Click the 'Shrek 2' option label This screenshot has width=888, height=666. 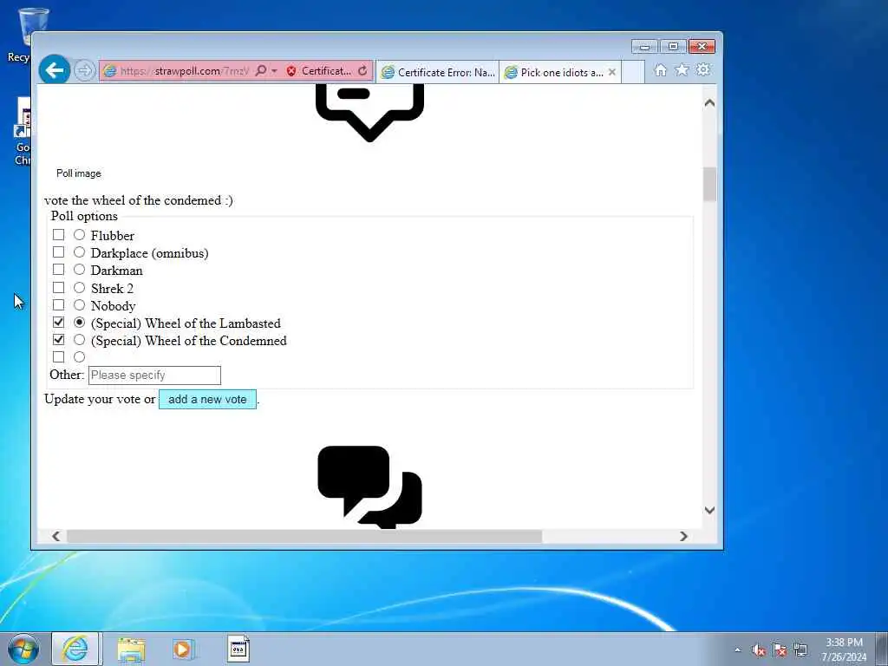(x=112, y=288)
